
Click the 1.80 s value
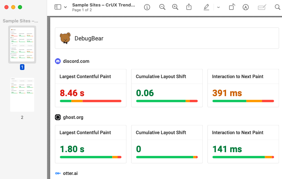(72, 149)
